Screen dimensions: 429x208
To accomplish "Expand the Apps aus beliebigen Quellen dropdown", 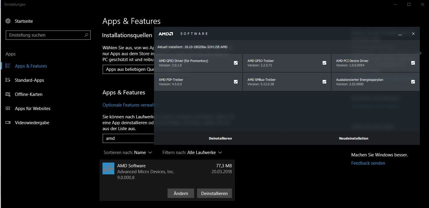I will point(129,69).
